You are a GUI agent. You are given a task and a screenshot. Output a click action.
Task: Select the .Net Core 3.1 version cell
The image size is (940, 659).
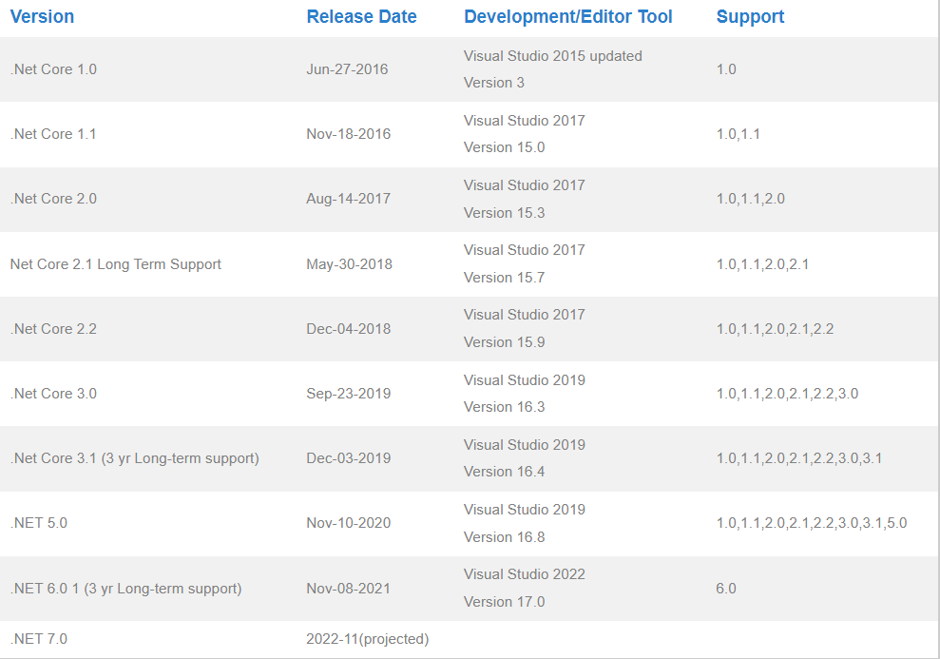click(134, 458)
